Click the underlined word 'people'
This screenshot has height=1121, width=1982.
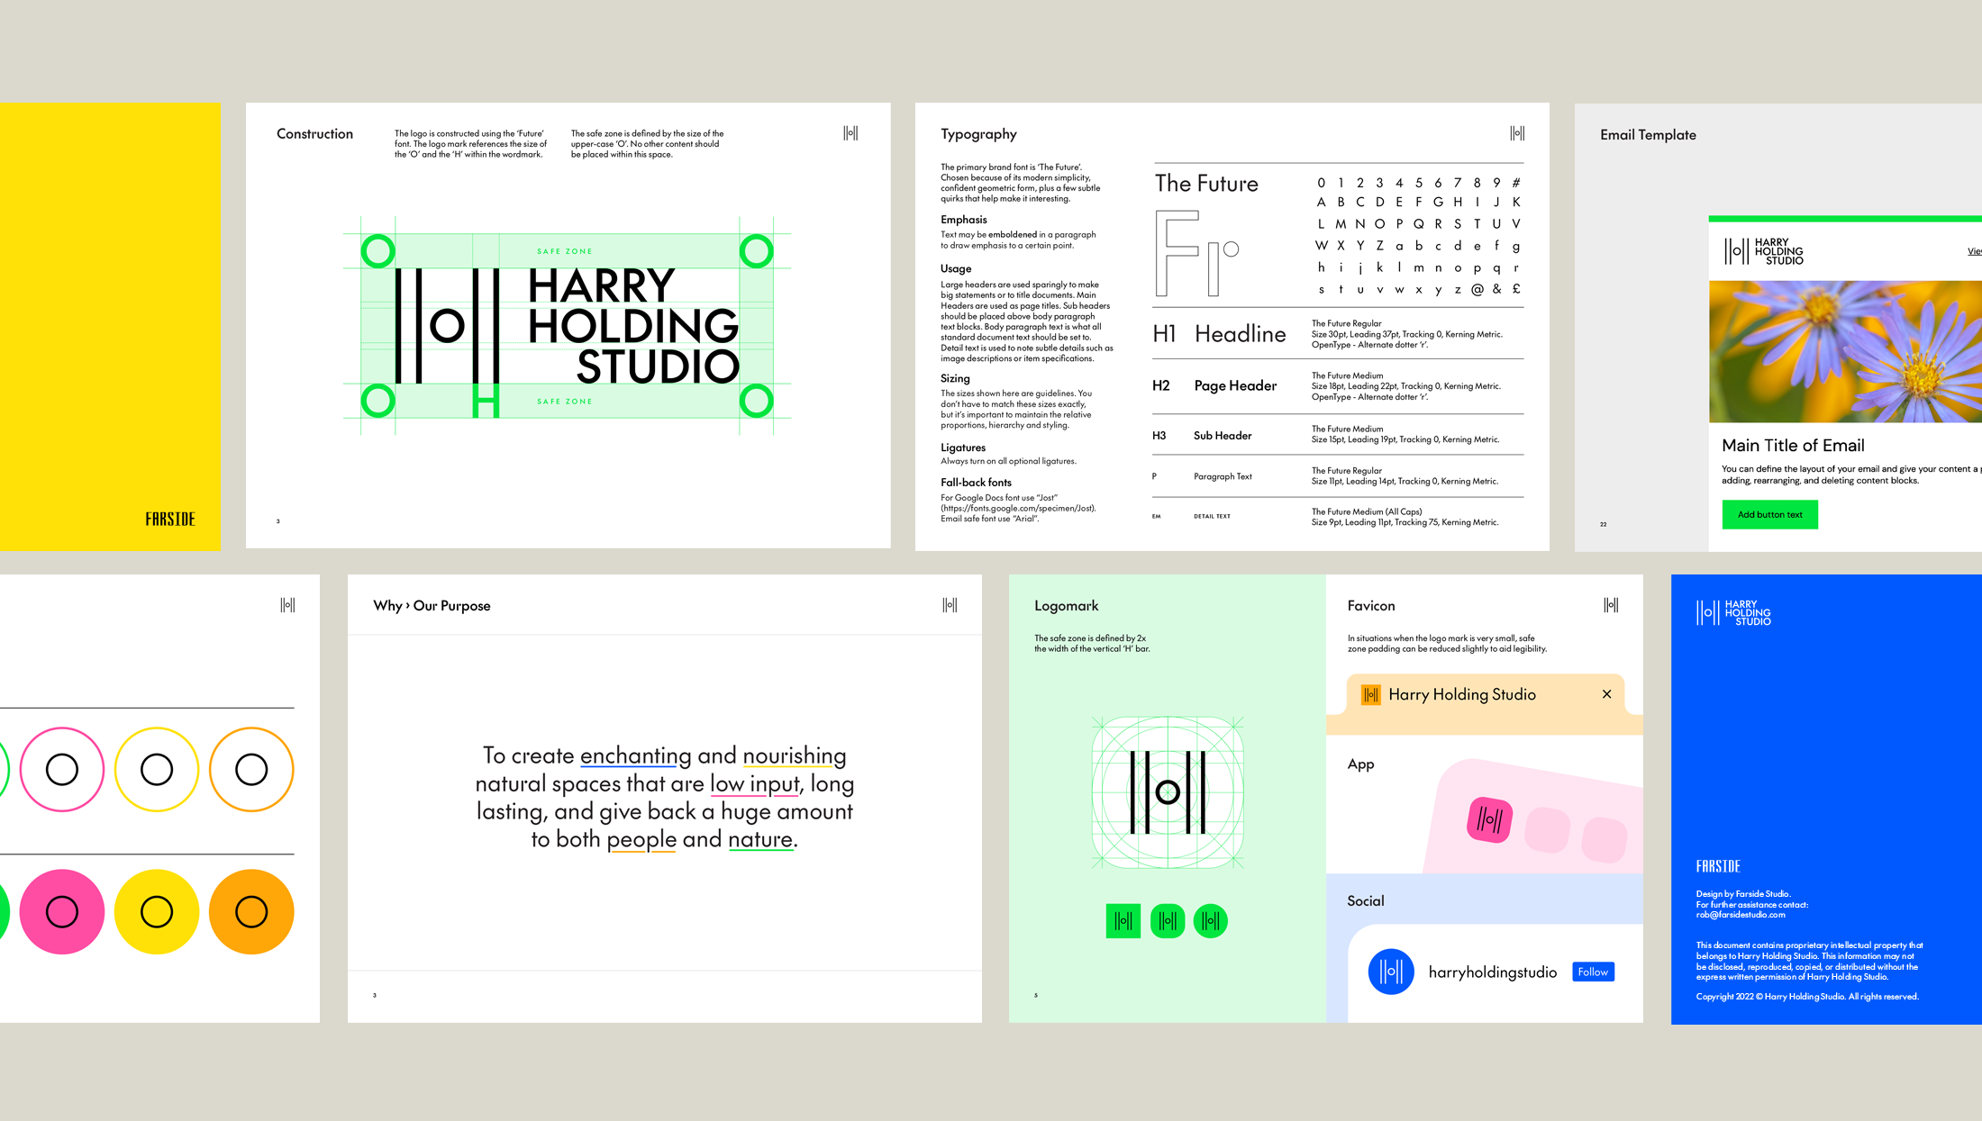(x=641, y=839)
